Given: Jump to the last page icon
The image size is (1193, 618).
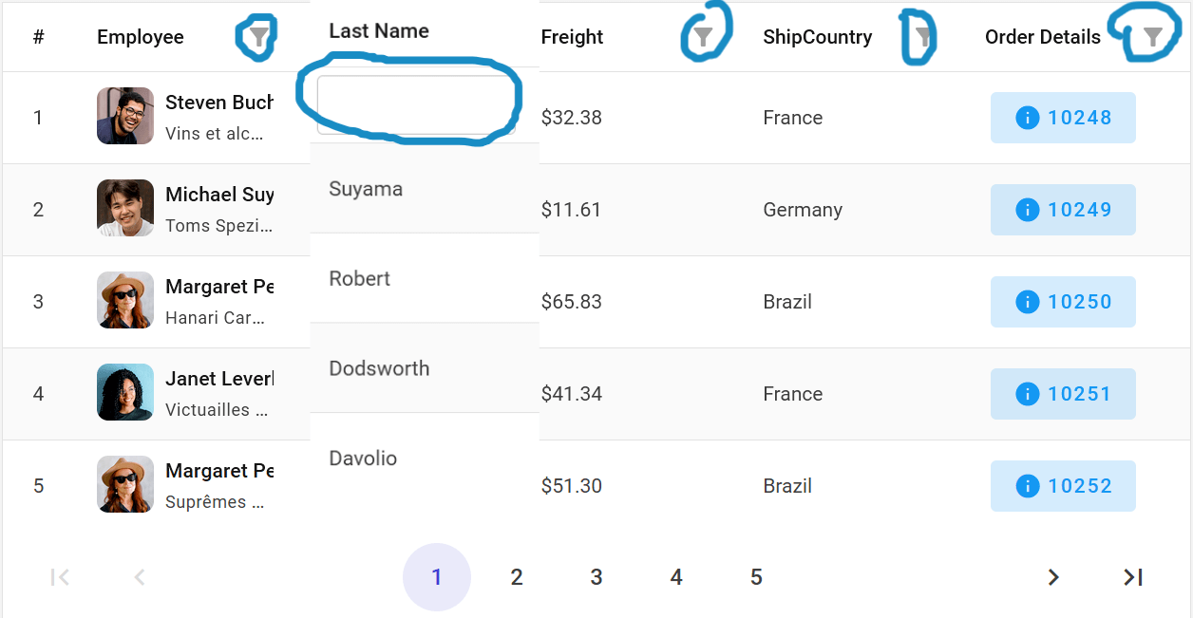Looking at the screenshot, I should pyautogui.click(x=1132, y=577).
